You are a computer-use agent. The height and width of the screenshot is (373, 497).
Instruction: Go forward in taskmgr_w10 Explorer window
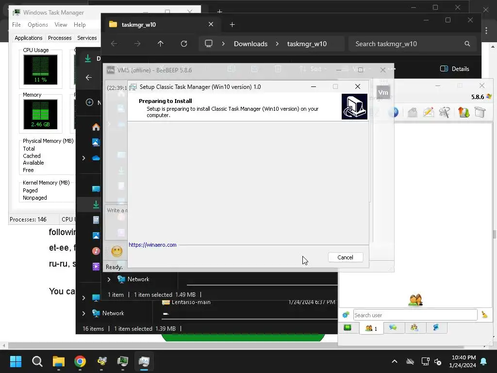[x=137, y=44]
